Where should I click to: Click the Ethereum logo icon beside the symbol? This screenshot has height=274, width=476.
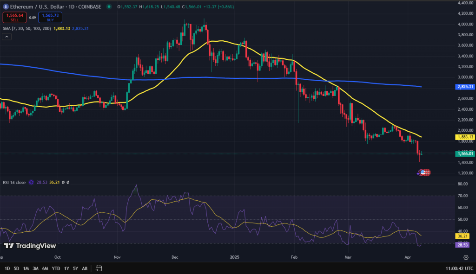(6, 6)
